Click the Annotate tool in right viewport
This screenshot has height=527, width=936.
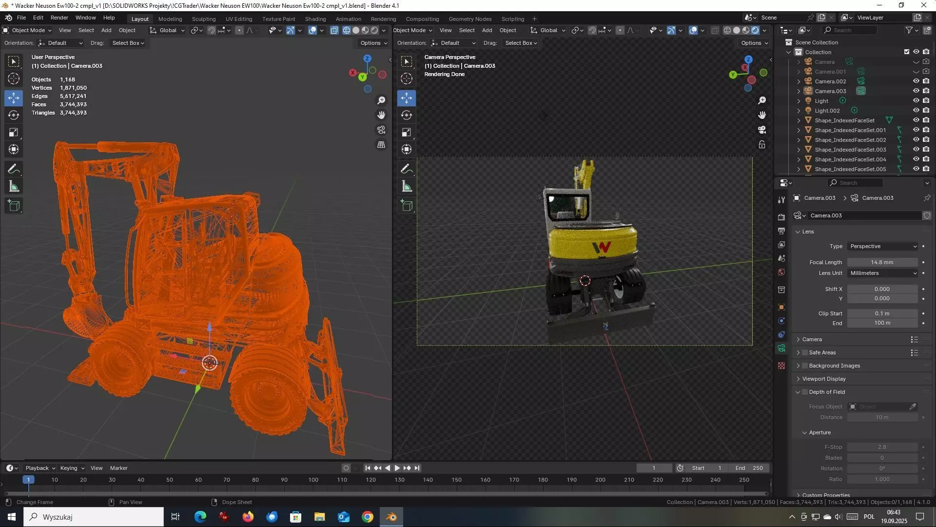point(407,169)
